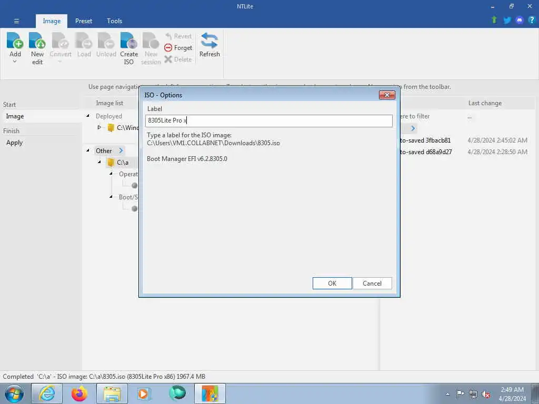Switch to the Image ribbon tab

(52, 21)
